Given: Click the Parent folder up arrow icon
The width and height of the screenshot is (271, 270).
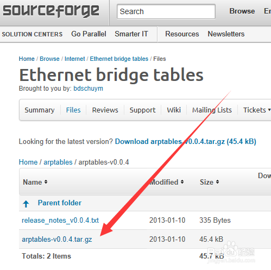Looking at the screenshot, I should pos(26,204).
